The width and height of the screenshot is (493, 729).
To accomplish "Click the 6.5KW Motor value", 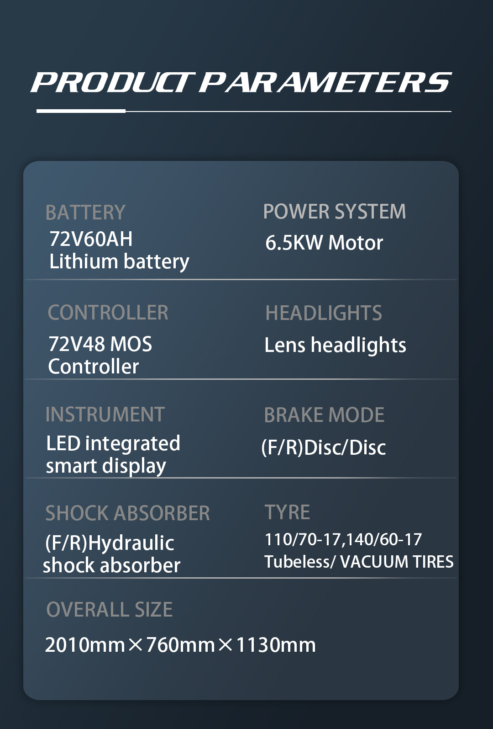I will point(324,243).
